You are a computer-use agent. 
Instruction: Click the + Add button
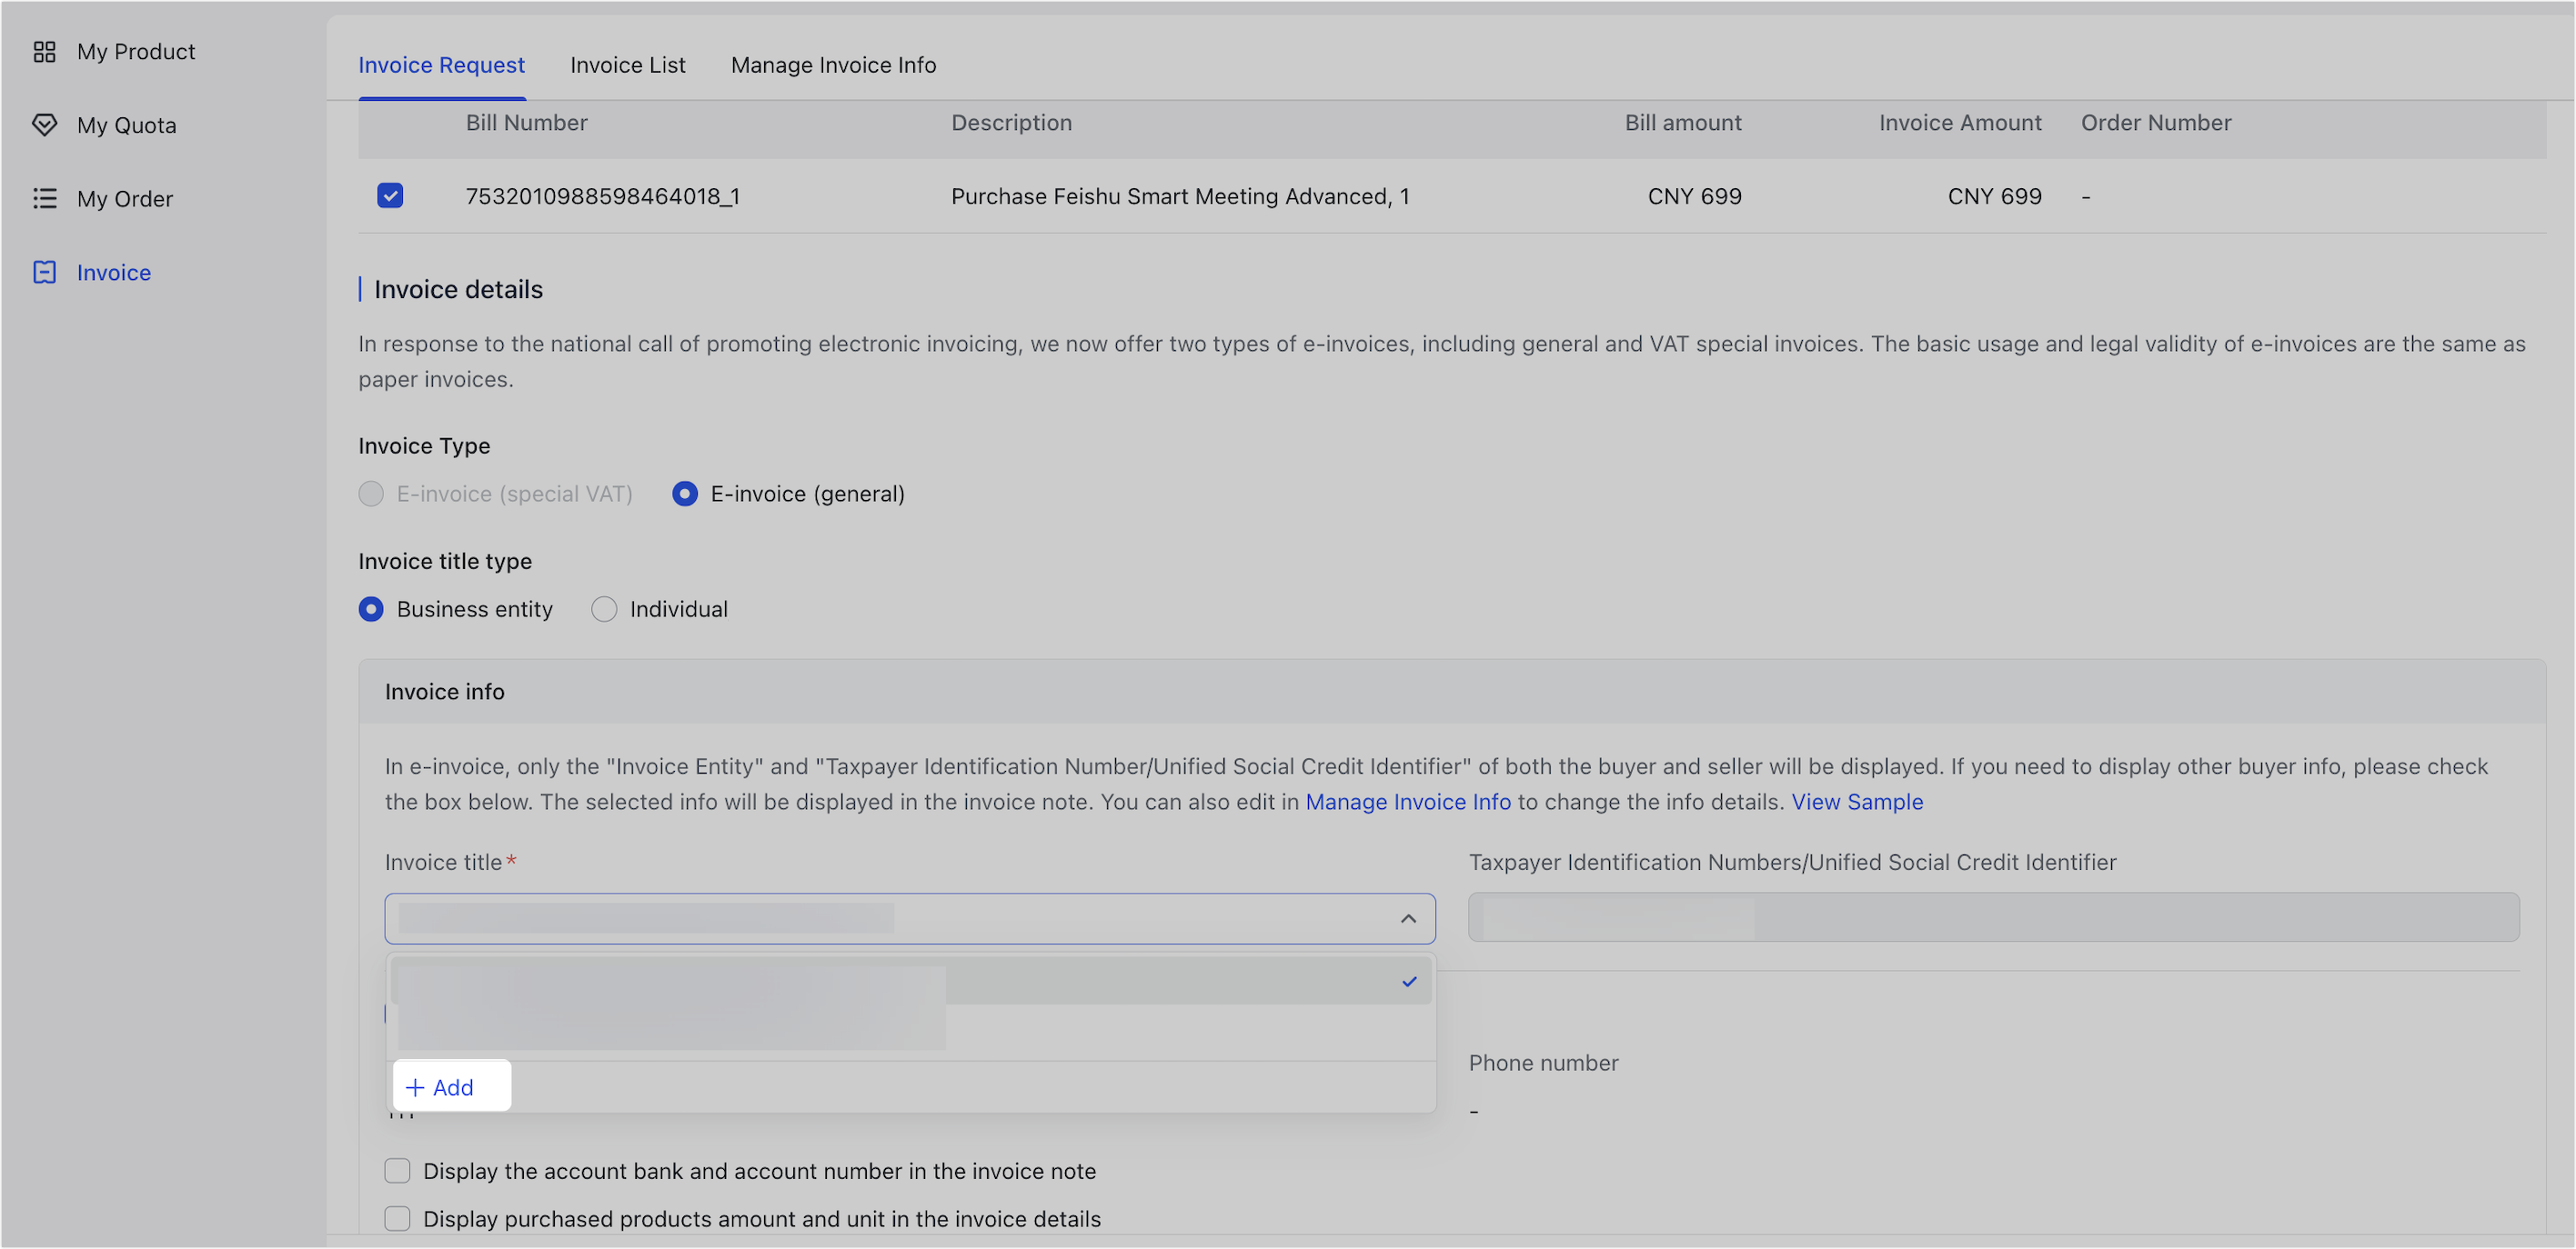[x=452, y=1086]
